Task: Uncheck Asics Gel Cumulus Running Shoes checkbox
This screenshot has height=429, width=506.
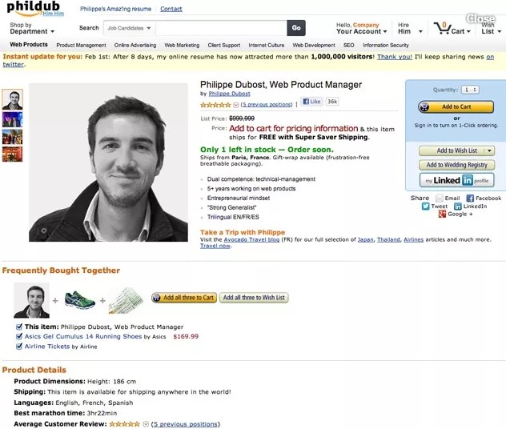Action: 19,336
